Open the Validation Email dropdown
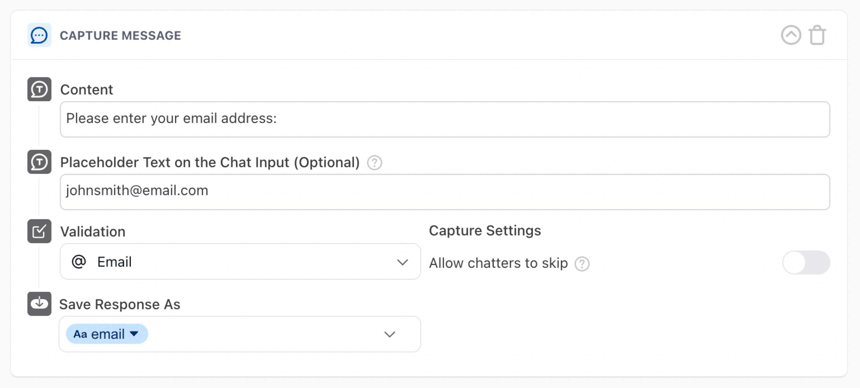 point(402,262)
